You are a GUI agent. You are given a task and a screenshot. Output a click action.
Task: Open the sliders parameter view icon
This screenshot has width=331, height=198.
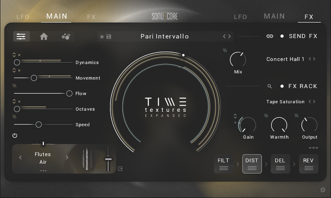pyautogui.click(x=21, y=36)
